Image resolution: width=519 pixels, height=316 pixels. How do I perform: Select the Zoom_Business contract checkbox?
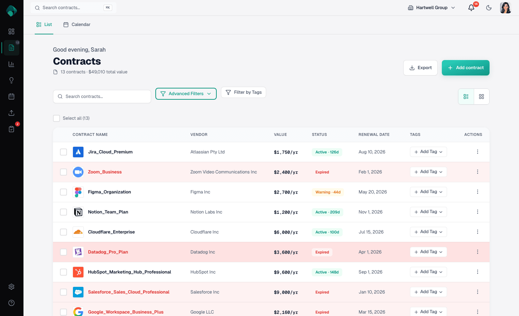[63, 172]
